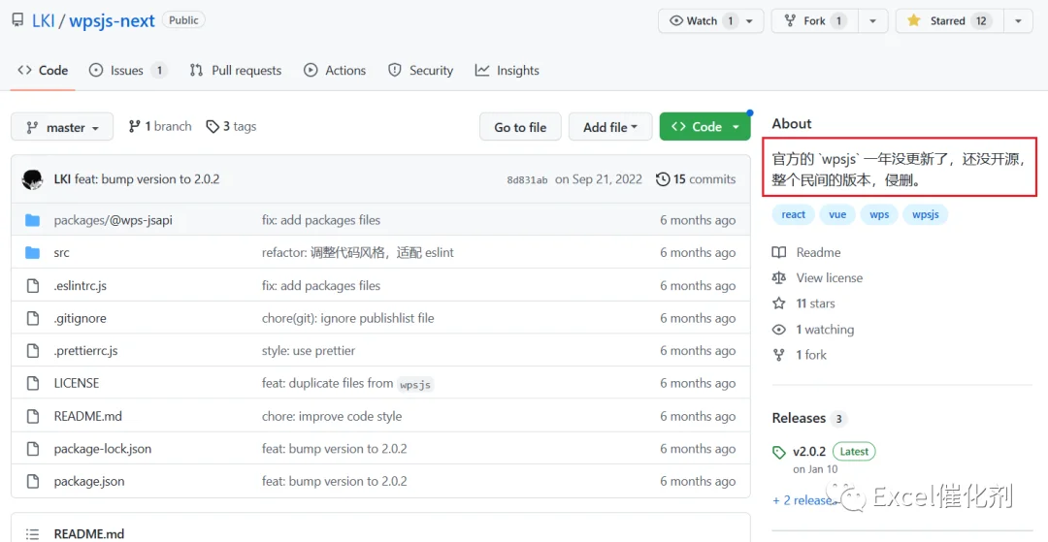This screenshot has width=1048, height=542.
Task: Expand the Starred lists dropdown arrow
Action: pyautogui.click(x=1018, y=20)
